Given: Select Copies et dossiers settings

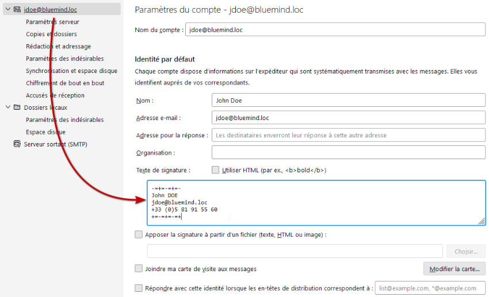Looking at the screenshot, I should tap(51, 34).
